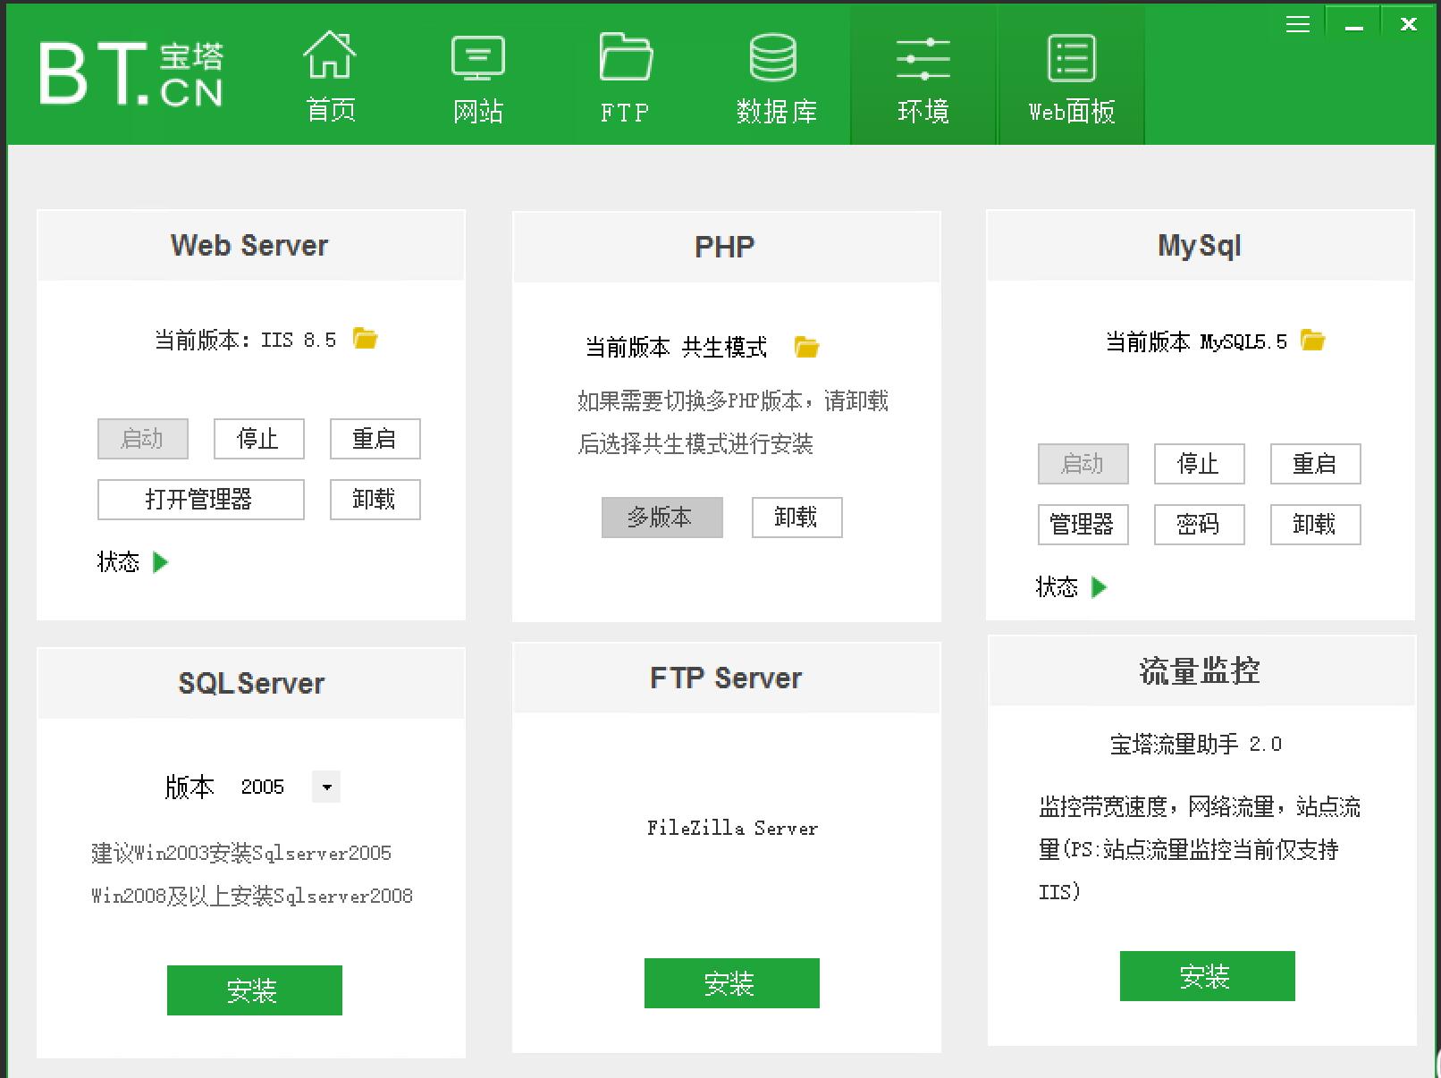Viewport: 1441px width, 1078px height.
Task: Restart MySql with 重启
Action: pos(1316,464)
